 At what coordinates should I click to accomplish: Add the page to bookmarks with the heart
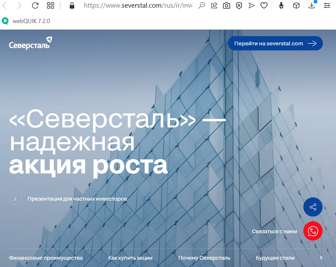coord(264,5)
